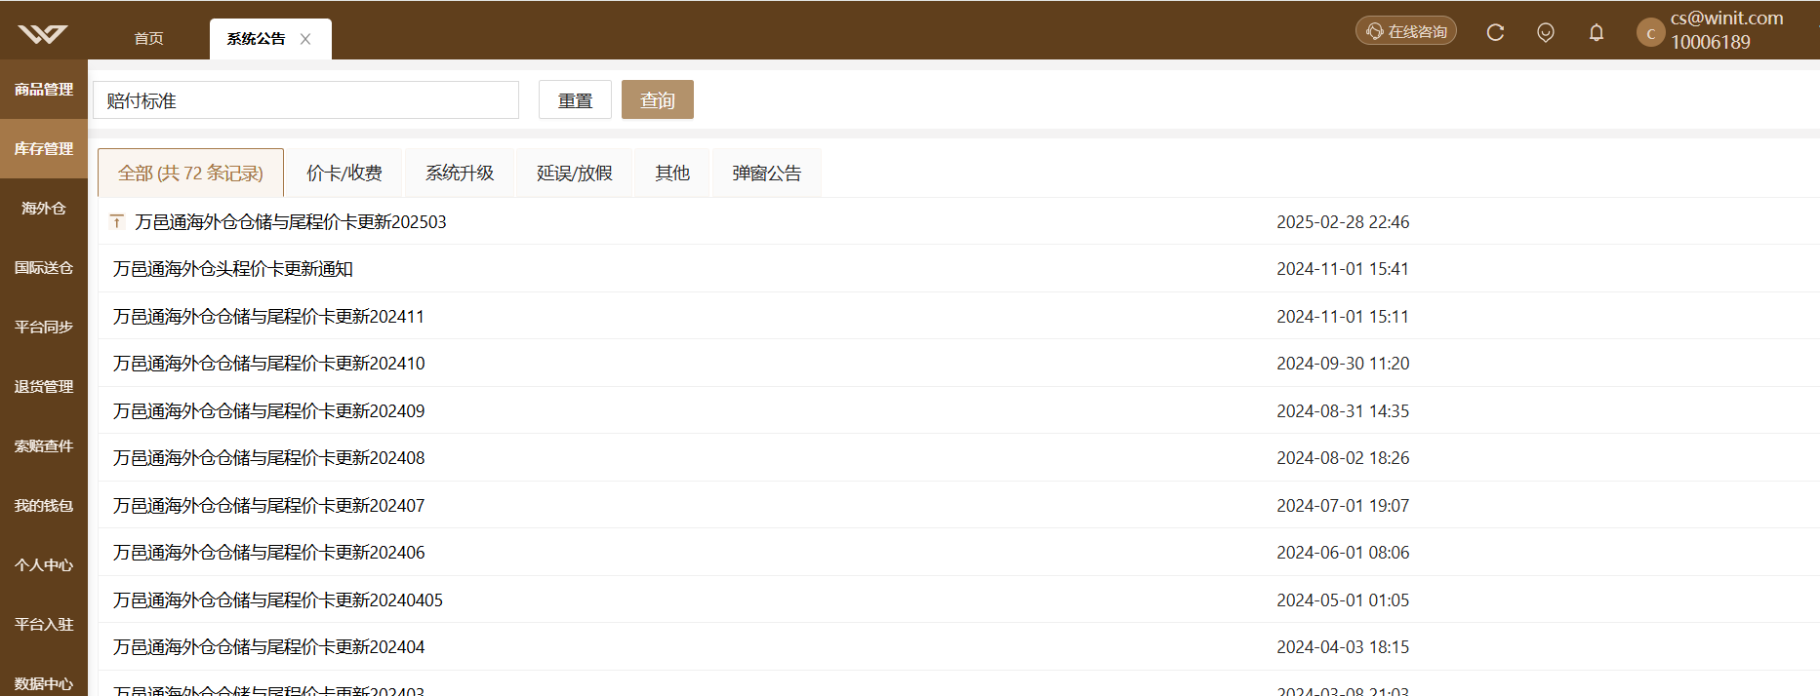This screenshot has height=696, width=1820.
Task: Open announcement 万邑通海外仓仓储与尾程价卡更新202407
Action: coord(269,506)
